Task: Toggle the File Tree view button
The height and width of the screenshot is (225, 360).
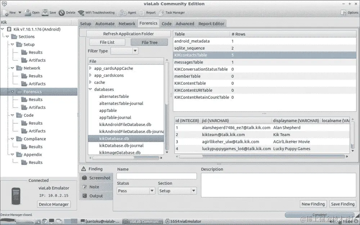Action: click(x=149, y=42)
